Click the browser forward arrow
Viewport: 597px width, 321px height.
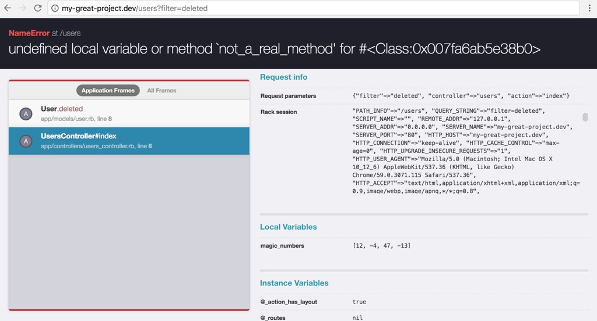click(x=23, y=8)
